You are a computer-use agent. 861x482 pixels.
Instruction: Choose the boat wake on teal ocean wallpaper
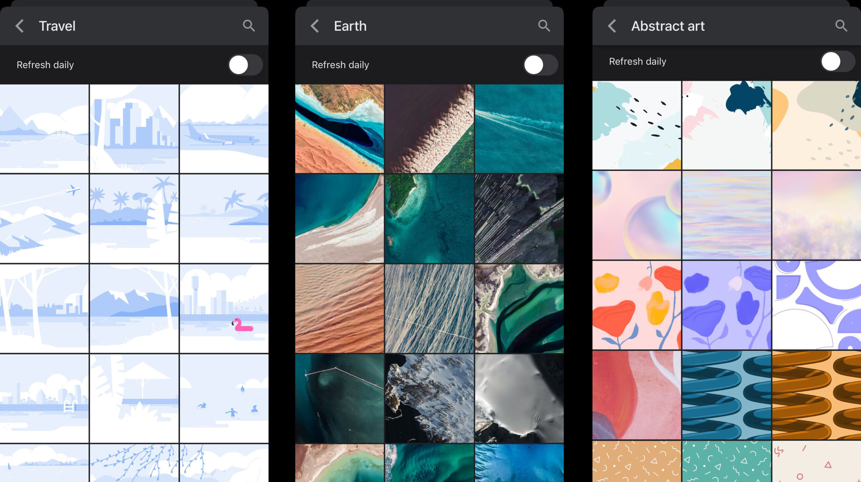tap(519, 129)
